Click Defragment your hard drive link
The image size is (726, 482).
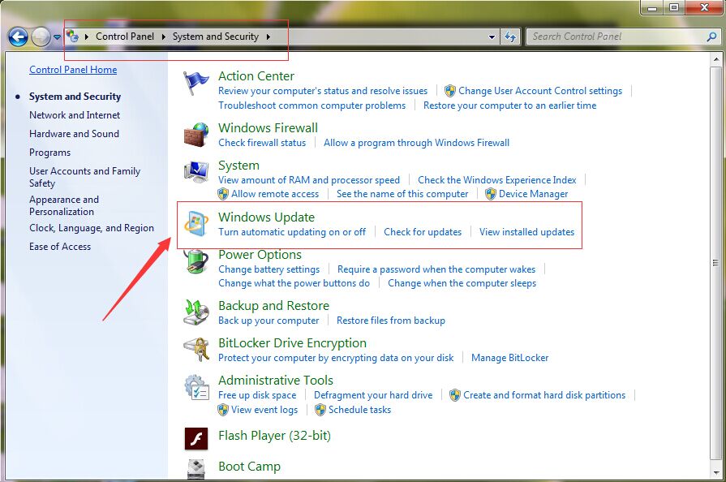click(373, 395)
